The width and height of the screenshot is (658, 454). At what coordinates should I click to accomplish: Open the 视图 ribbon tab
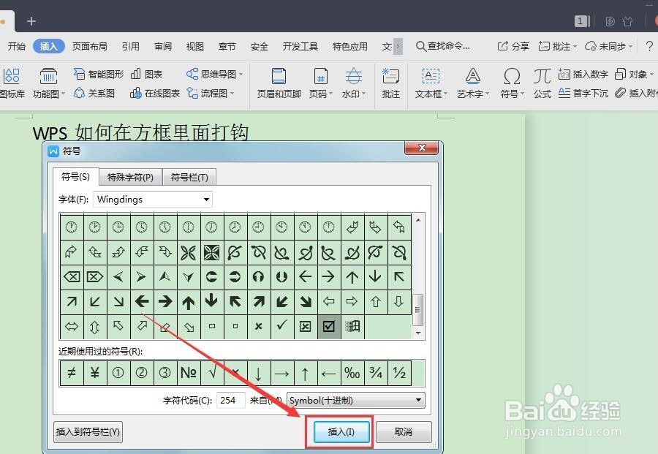[x=194, y=46]
